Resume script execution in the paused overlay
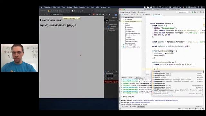 [77, 18]
